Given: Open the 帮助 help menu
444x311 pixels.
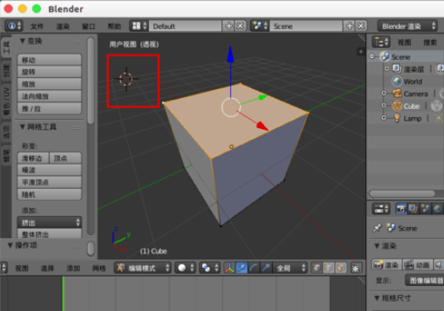Looking at the screenshot, I should pos(114,27).
